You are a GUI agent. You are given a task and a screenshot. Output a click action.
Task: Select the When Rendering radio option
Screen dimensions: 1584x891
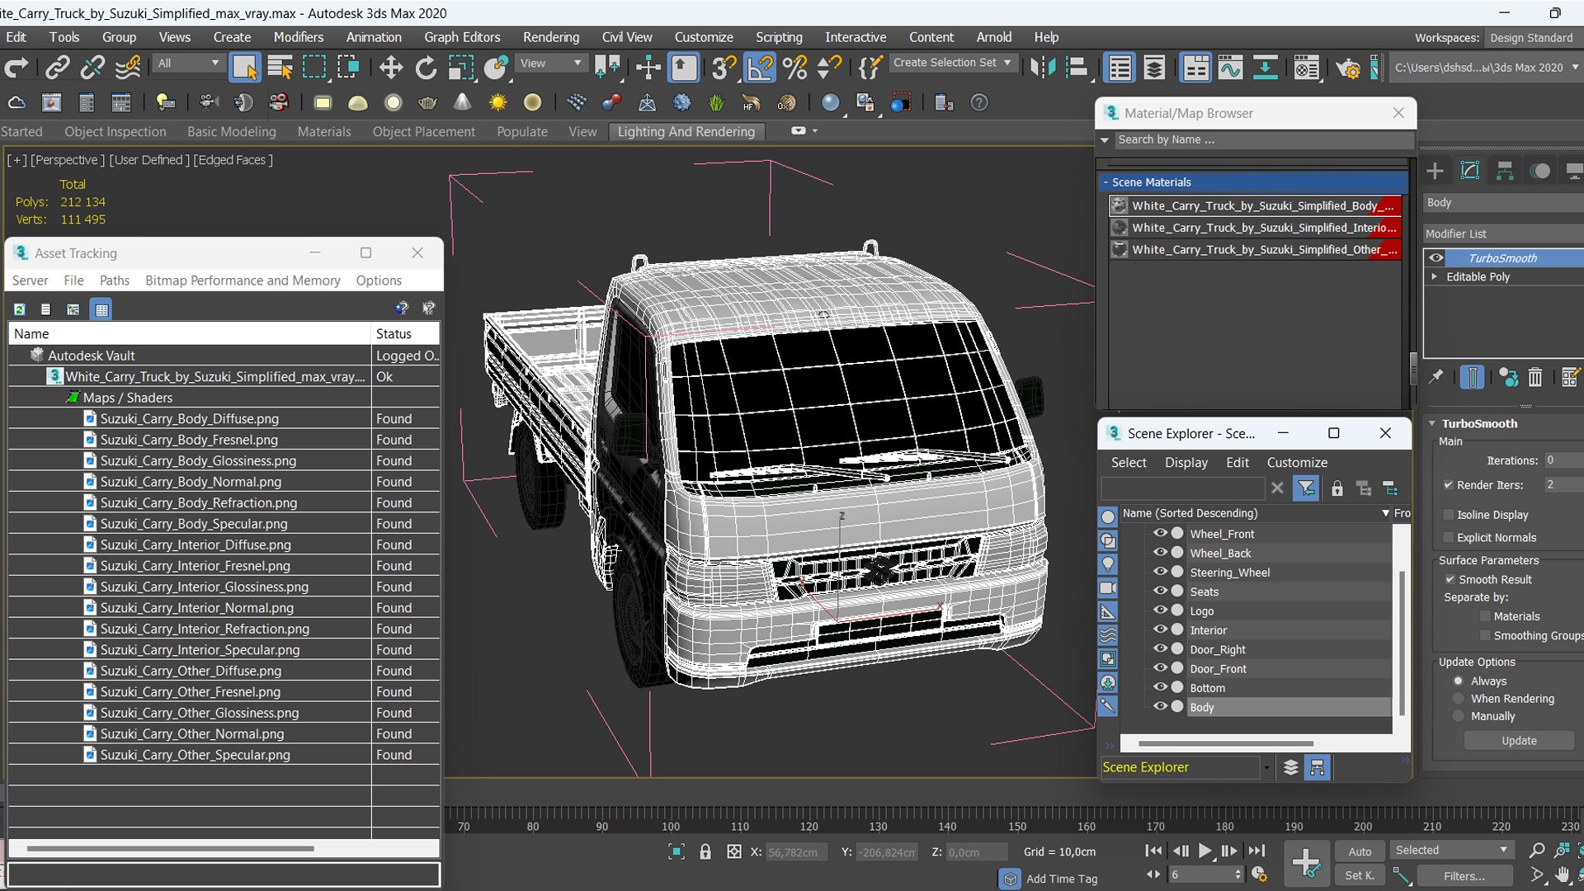pyautogui.click(x=1459, y=699)
